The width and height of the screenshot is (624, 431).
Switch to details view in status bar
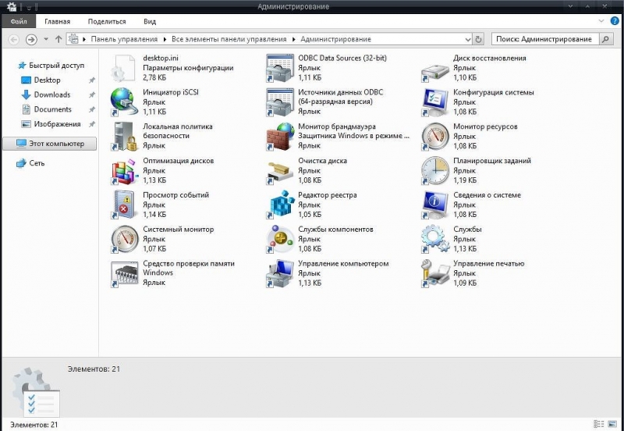599,424
